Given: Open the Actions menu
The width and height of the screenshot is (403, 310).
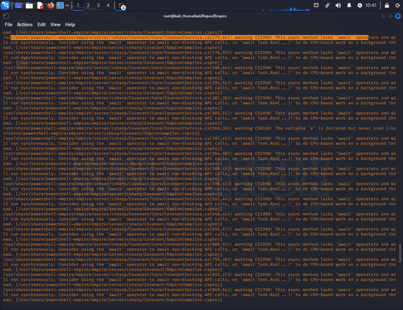Looking at the screenshot, I should tap(25, 25).
